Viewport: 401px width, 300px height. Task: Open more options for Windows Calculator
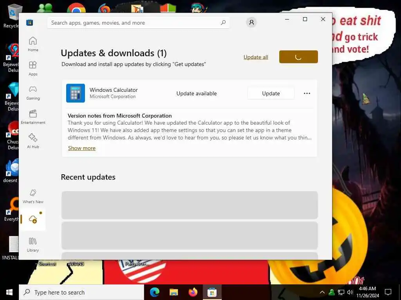click(307, 93)
